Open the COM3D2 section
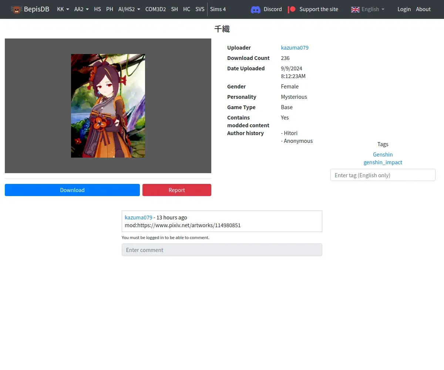 pos(155,9)
